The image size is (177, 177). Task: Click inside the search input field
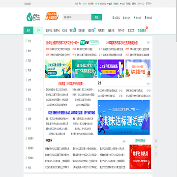pyautogui.click(x=77, y=17)
